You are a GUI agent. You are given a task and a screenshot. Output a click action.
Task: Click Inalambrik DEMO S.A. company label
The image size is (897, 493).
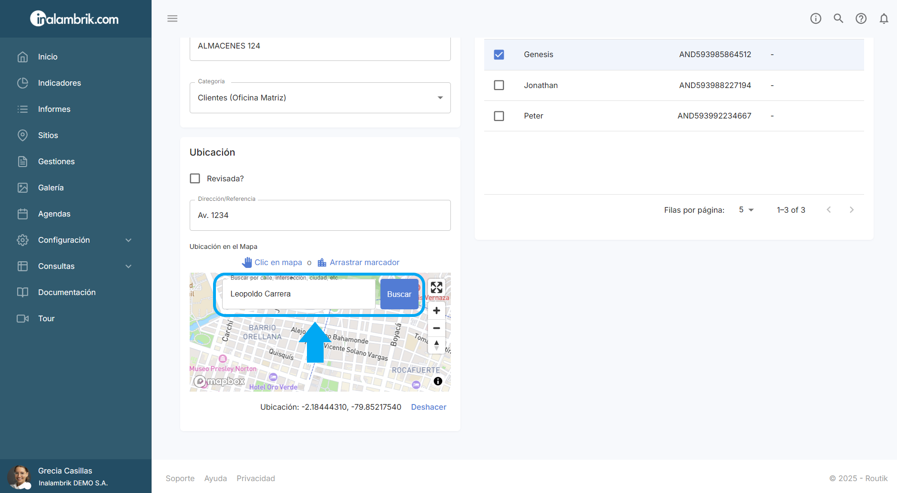coord(73,483)
